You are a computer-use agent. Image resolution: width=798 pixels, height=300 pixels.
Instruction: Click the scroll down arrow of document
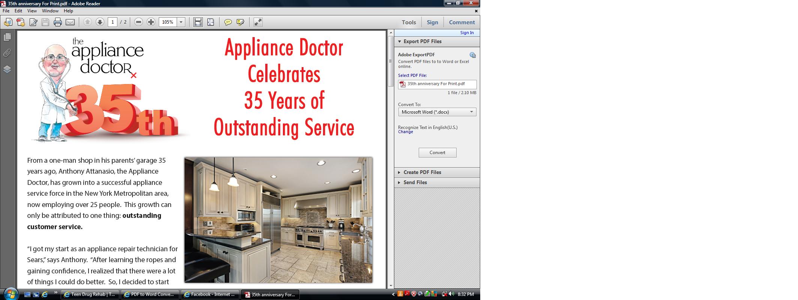pos(391,286)
